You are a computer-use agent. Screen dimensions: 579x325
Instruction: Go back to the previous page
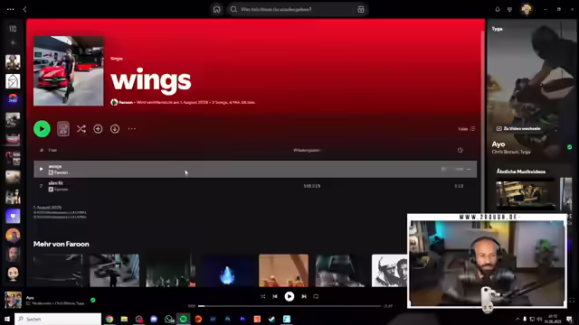(x=24, y=10)
